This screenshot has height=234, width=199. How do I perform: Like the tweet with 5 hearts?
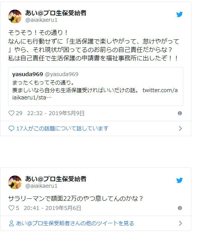(11, 208)
